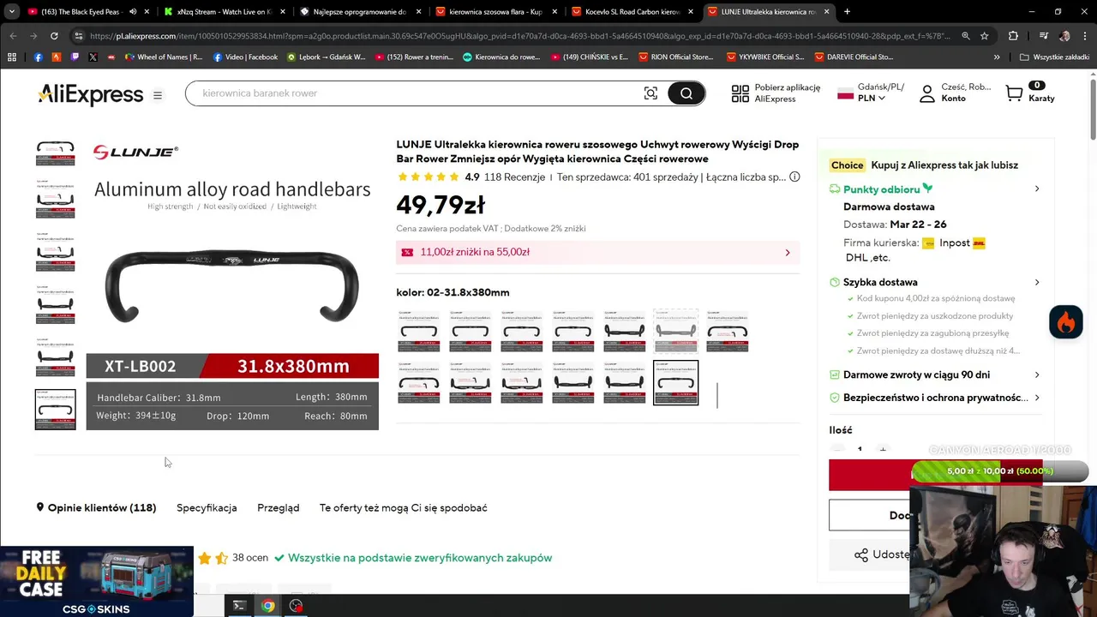Select the greyed-out unavailable color variant
This screenshot has height=617, width=1097.
tap(675, 331)
